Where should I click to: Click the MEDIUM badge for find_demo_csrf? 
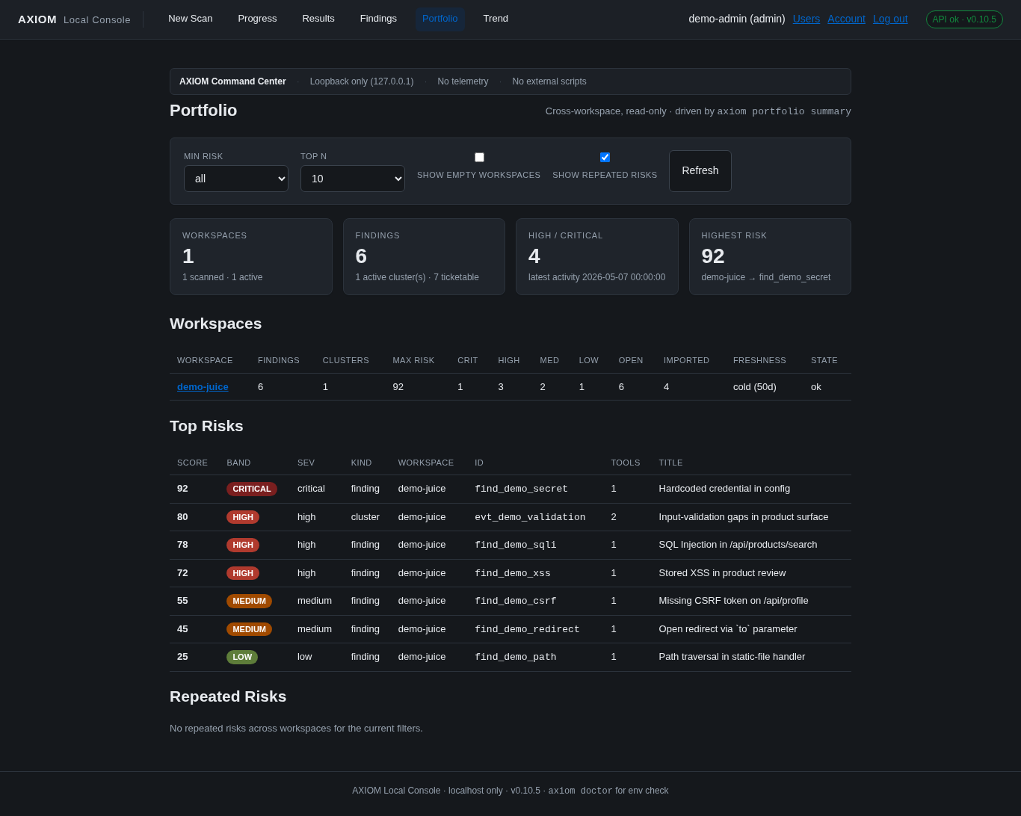[249, 601]
